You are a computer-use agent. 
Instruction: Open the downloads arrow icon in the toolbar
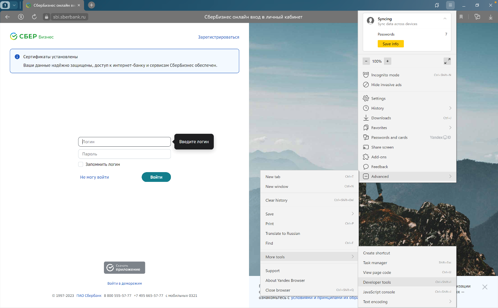491,17
